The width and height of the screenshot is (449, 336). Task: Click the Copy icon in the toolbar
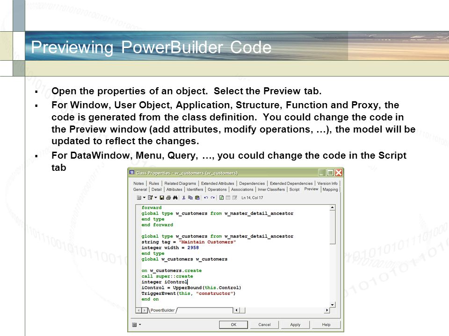(190, 197)
